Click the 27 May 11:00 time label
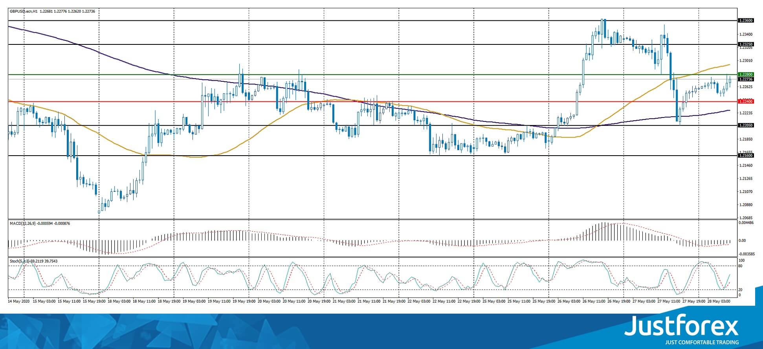The height and width of the screenshot is (349, 763). coord(669,301)
